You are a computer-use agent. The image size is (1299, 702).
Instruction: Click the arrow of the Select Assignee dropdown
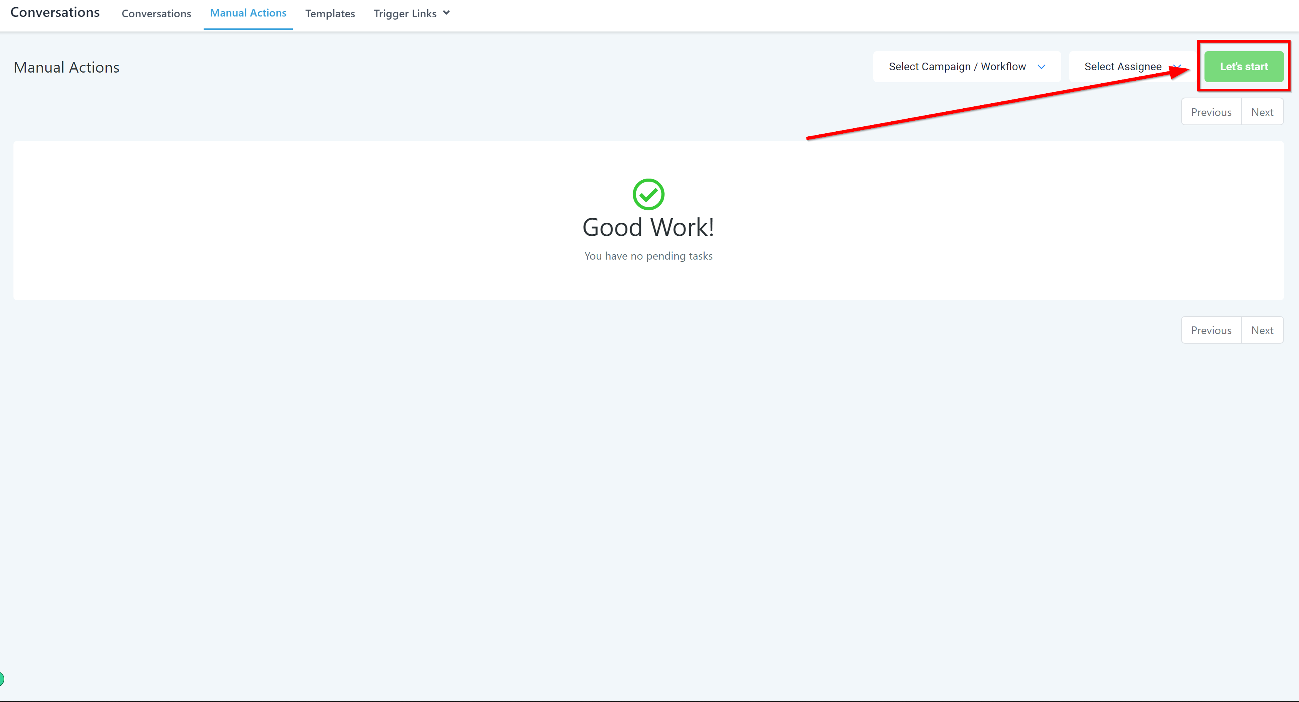[x=1178, y=66]
